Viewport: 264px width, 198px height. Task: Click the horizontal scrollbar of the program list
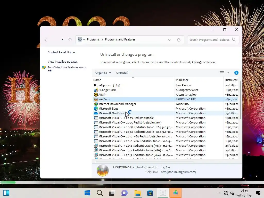point(145,161)
